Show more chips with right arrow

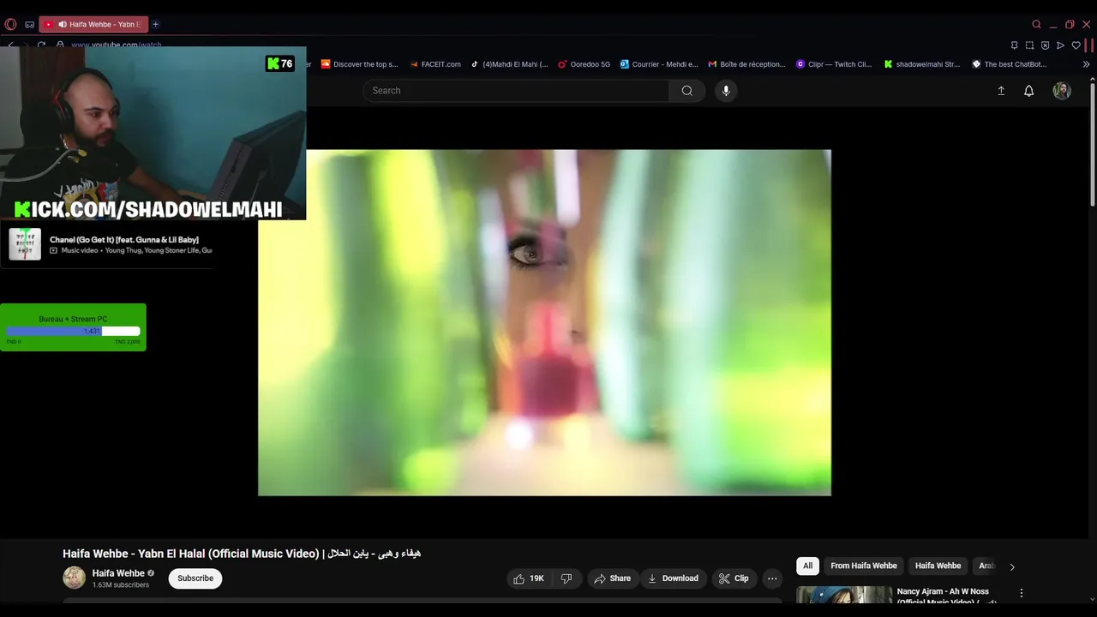coord(1011,566)
